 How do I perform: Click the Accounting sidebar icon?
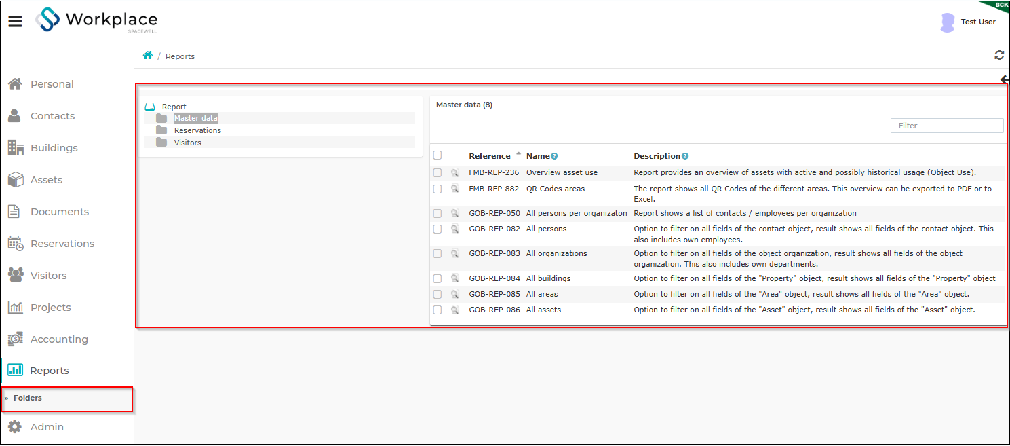click(x=16, y=339)
